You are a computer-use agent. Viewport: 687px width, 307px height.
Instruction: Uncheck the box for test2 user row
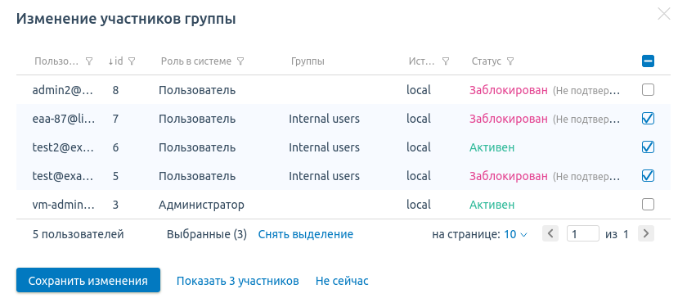[x=648, y=147]
